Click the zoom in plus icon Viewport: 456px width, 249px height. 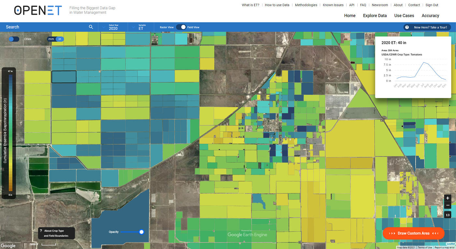tap(448, 198)
